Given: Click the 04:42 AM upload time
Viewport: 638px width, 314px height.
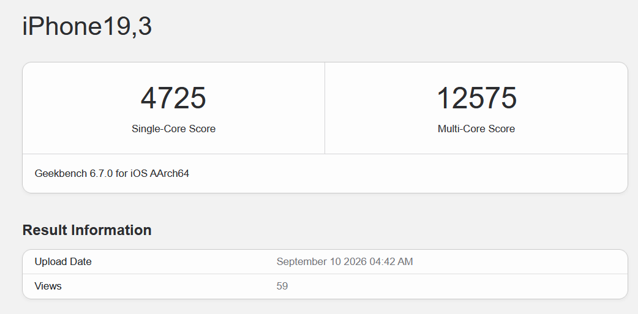Looking at the screenshot, I should point(391,261).
